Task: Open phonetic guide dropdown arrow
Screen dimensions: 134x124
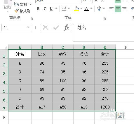Action: pos(104,9)
